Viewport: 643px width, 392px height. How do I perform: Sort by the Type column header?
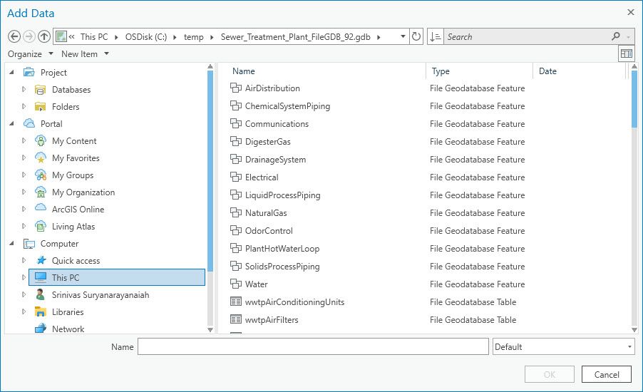(441, 71)
